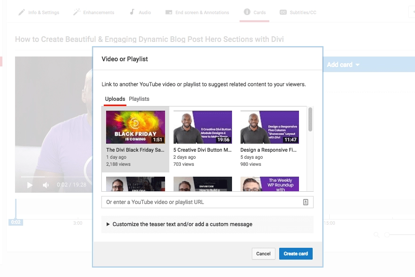This screenshot has height=277, width=415.
Task: Cancel the Video or Playlist dialog
Action: click(x=263, y=253)
